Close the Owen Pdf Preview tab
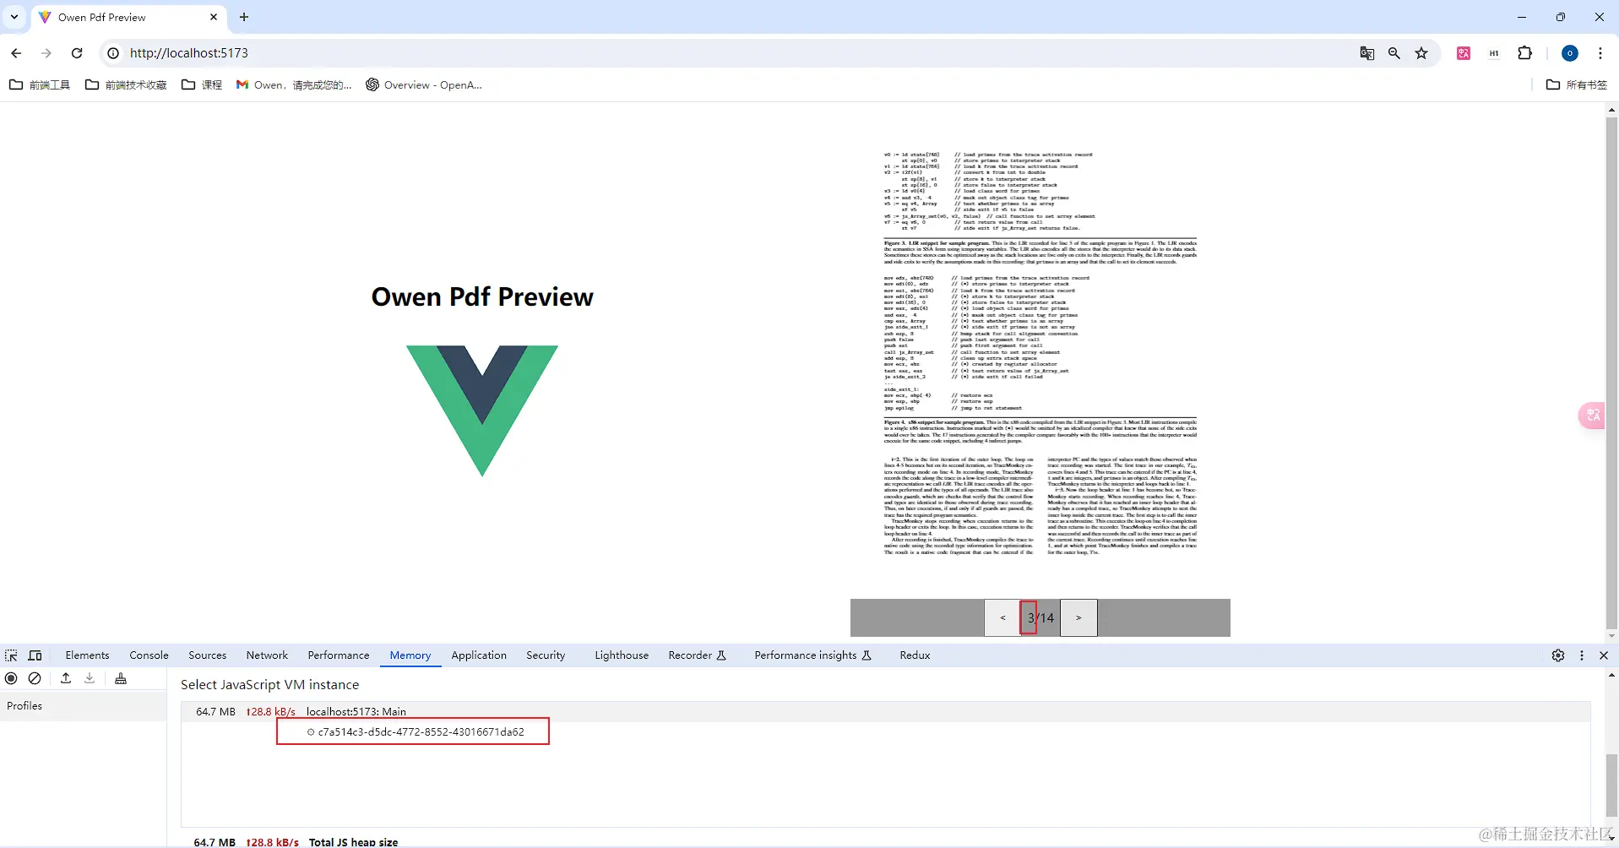Screen dimensions: 1619x848 tap(214, 17)
